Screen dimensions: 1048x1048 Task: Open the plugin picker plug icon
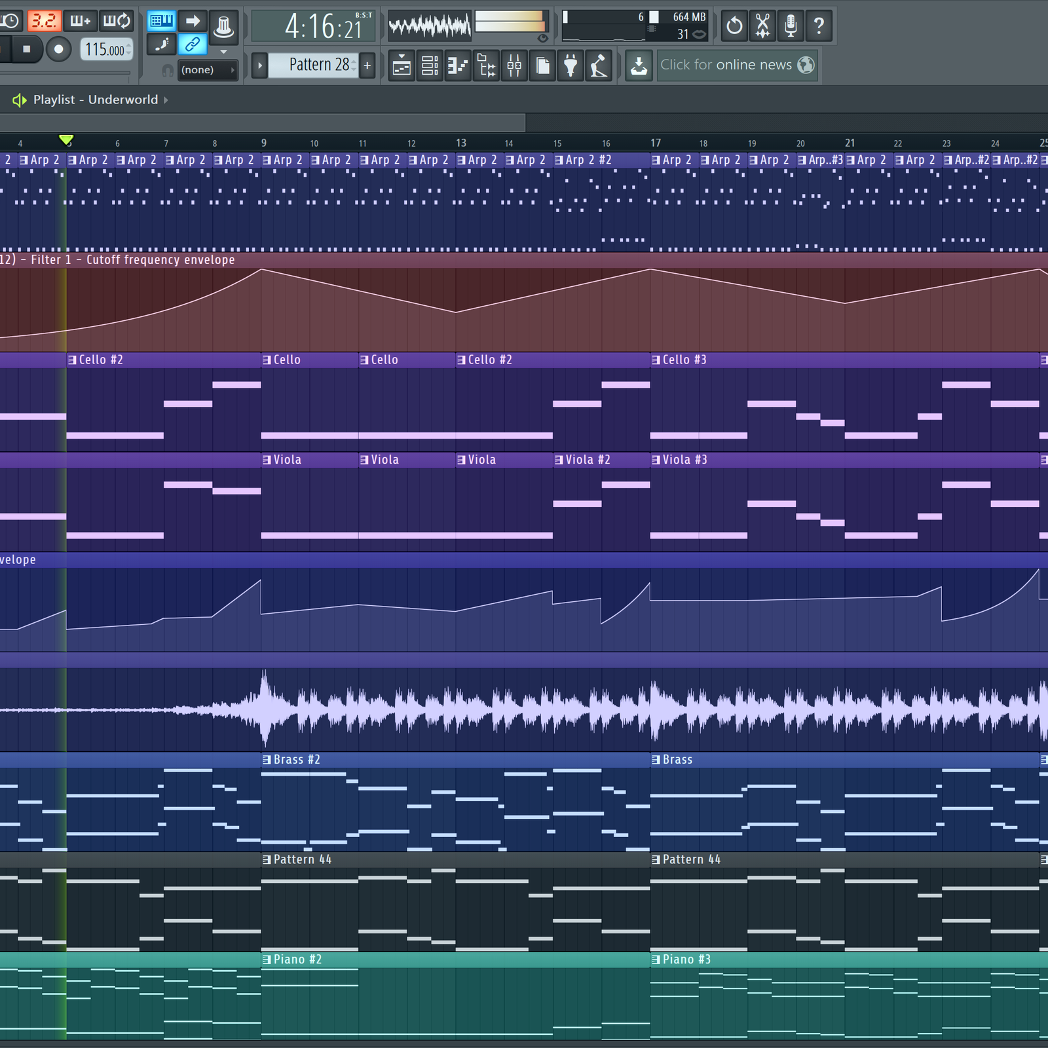coord(571,65)
